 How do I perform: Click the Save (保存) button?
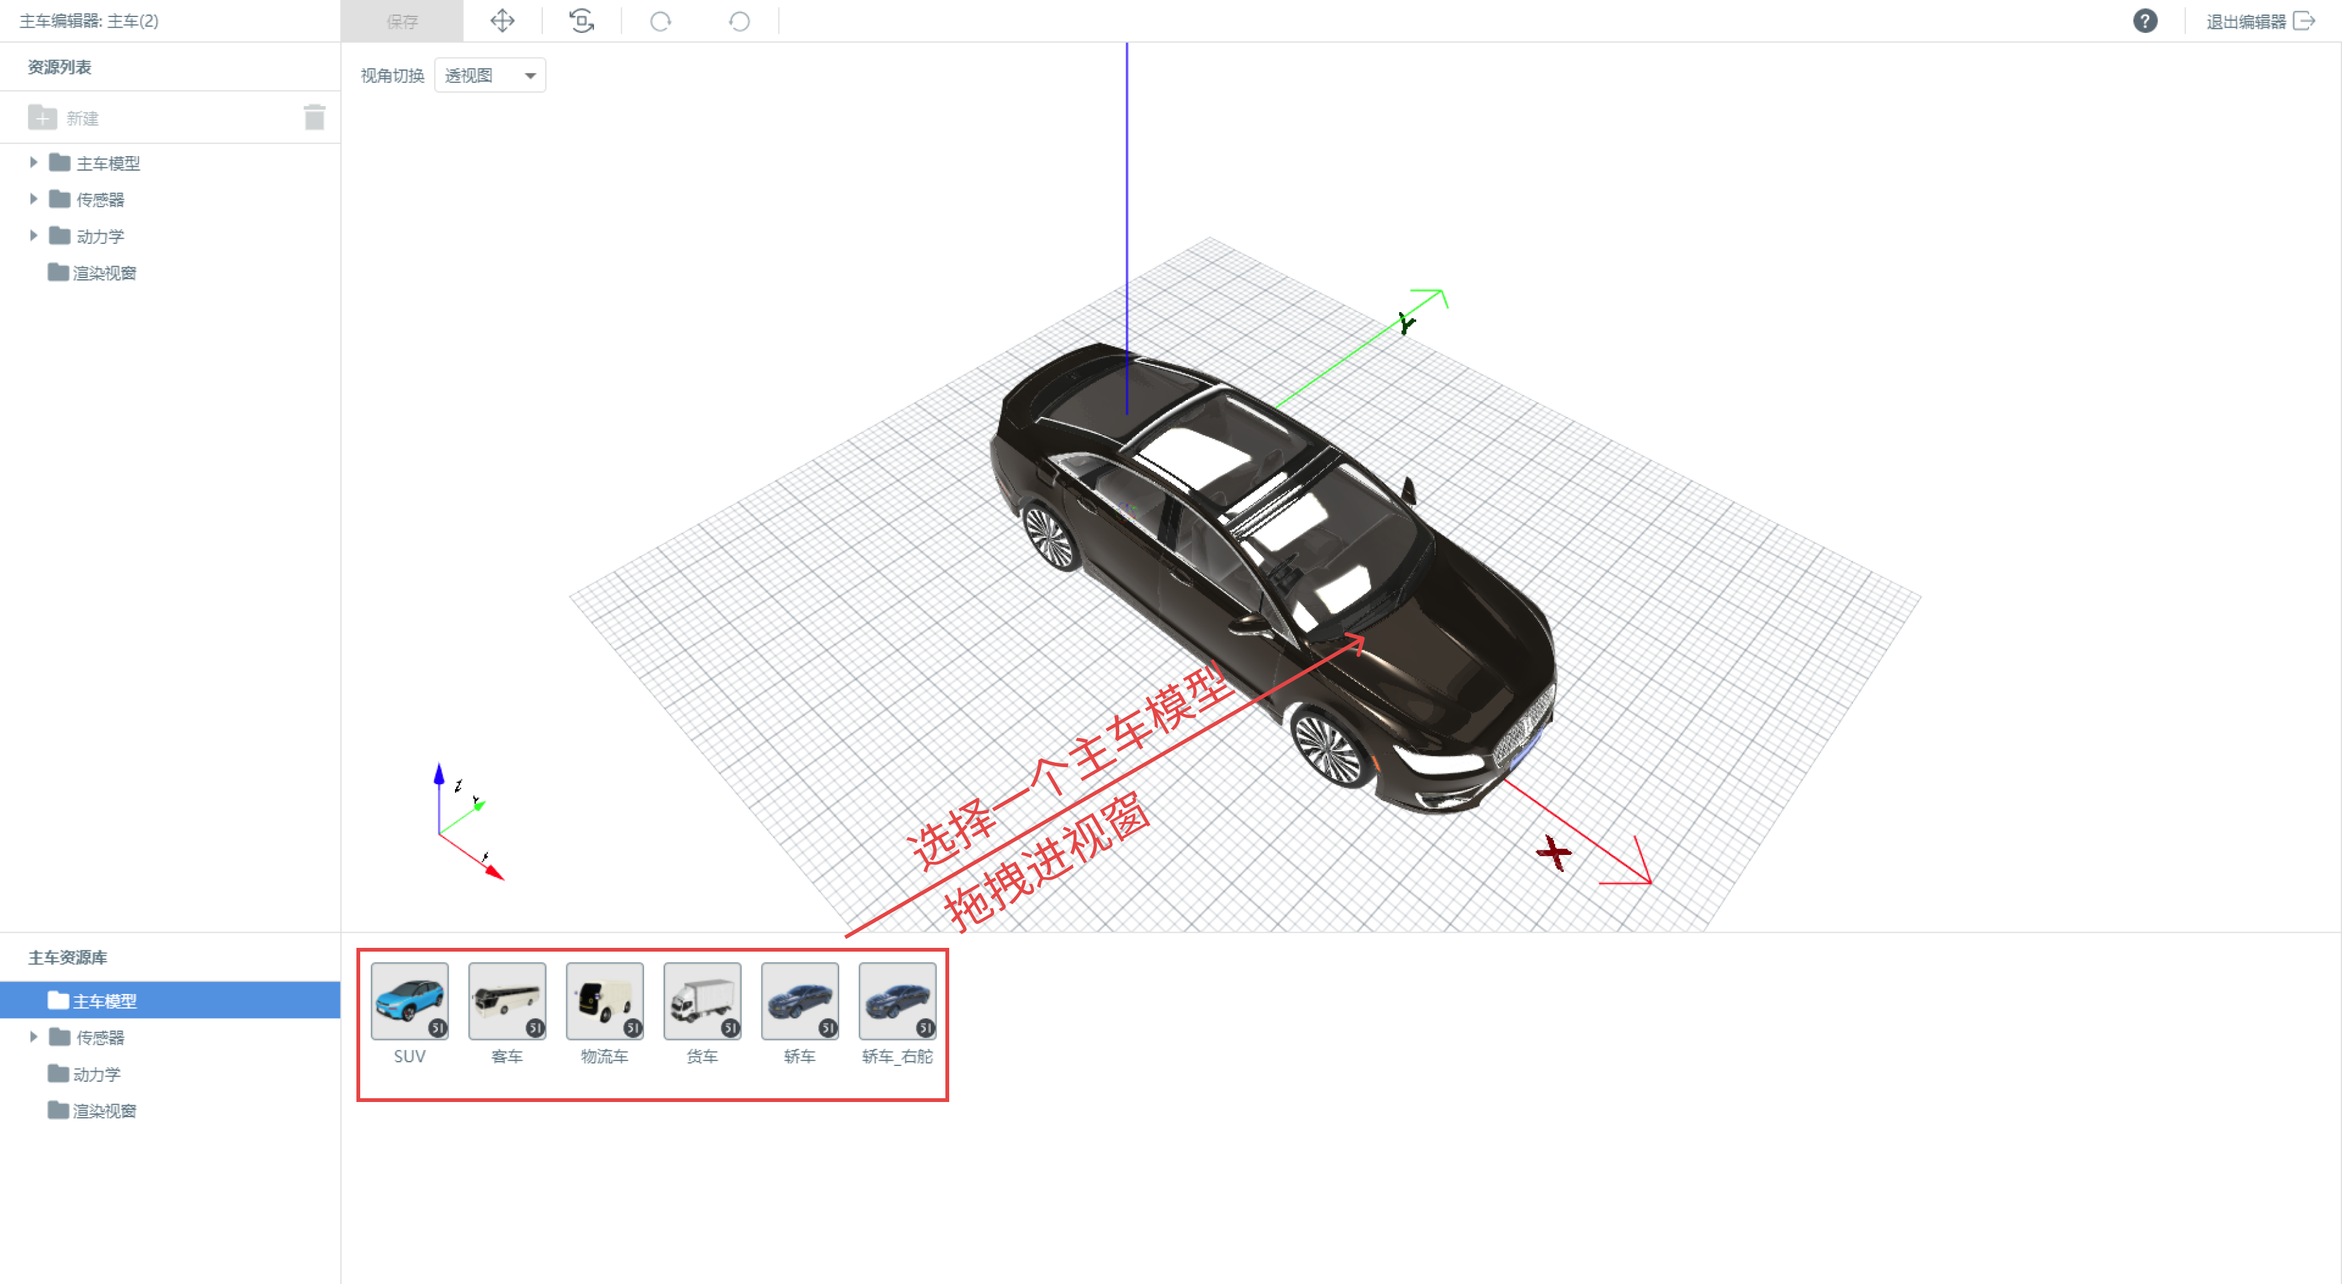coord(402,21)
